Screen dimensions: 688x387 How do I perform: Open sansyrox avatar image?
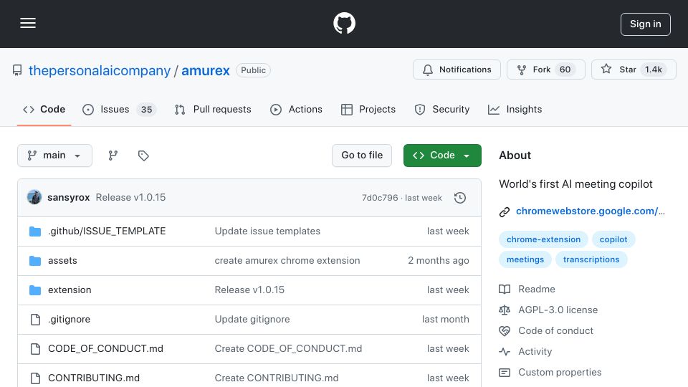[x=34, y=198]
